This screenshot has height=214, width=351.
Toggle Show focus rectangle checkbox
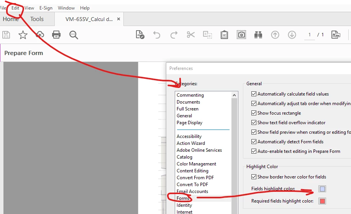coord(254,113)
